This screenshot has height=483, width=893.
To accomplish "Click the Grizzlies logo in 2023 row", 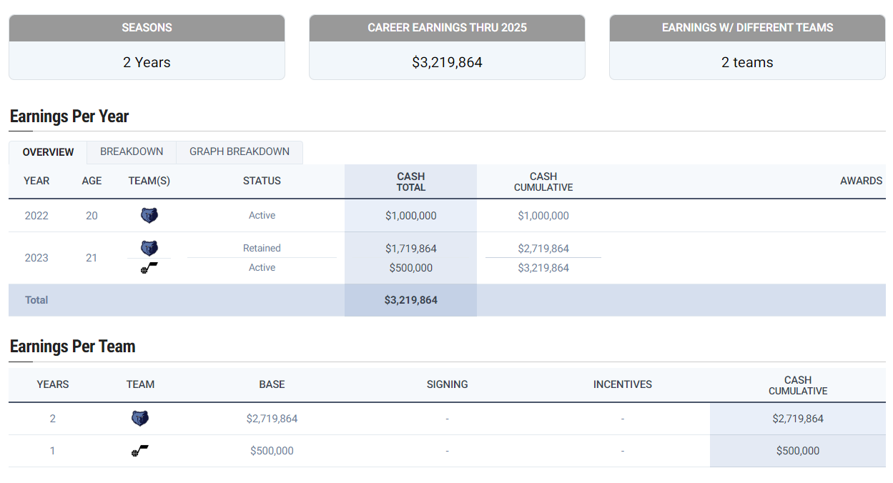I will pyautogui.click(x=149, y=248).
